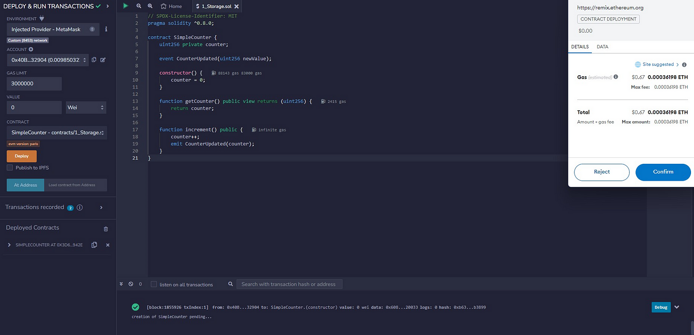This screenshot has width=694, height=335.
Task: Click the environment plug icon
Action: coord(42,18)
